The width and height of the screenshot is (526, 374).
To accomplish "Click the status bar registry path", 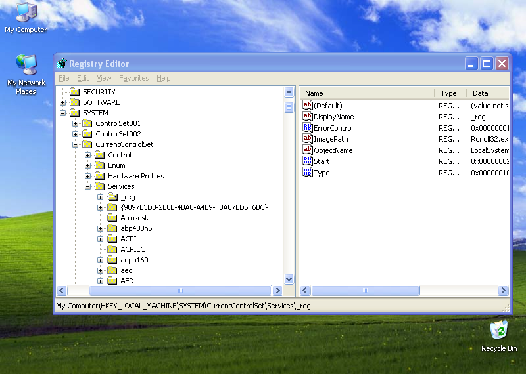I will point(183,306).
